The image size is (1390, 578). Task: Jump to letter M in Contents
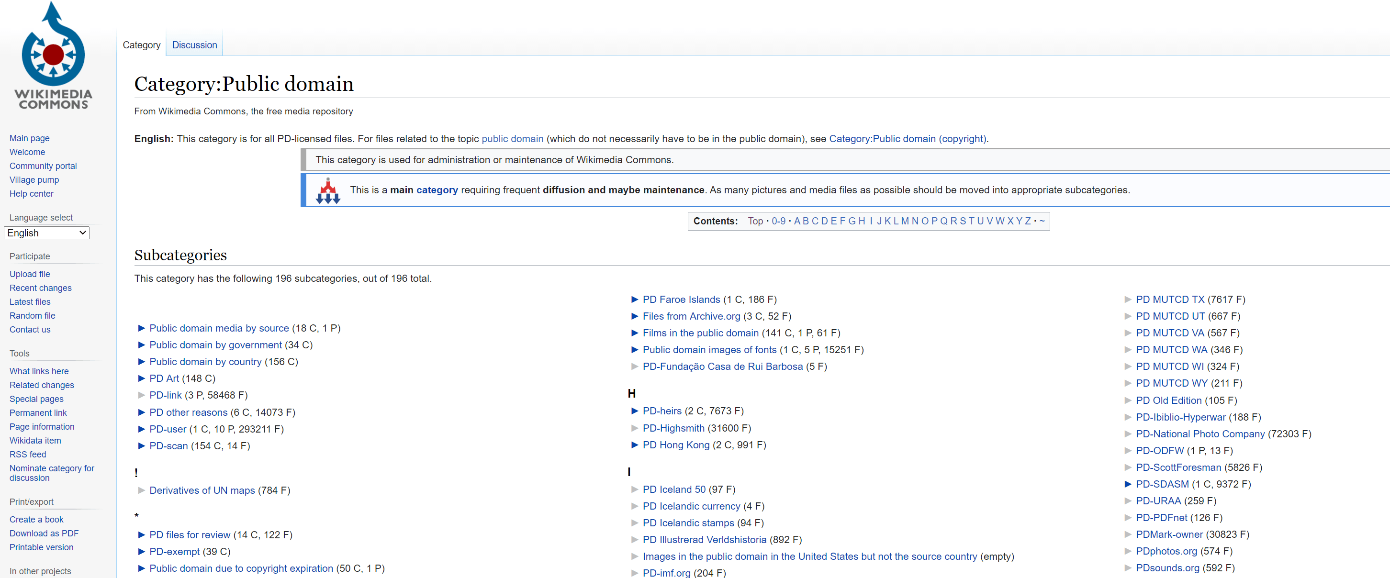tap(905, 221)
